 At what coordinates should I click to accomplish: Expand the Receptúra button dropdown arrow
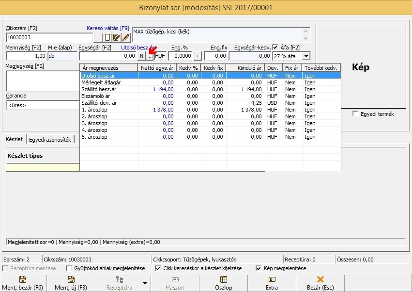click(144, 283)
